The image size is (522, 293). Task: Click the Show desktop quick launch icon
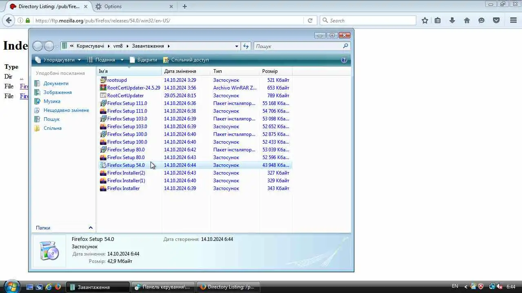30,287
